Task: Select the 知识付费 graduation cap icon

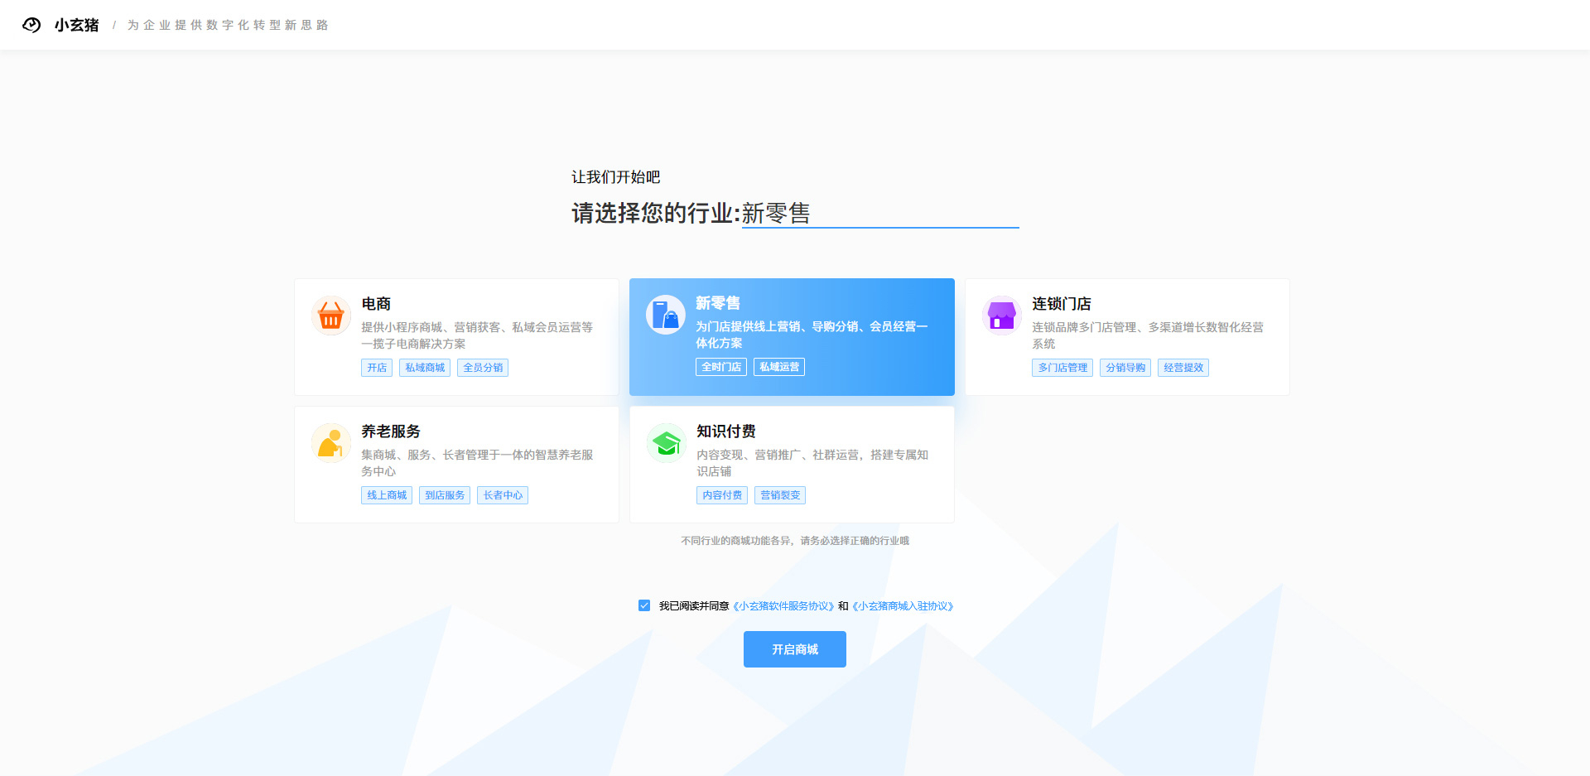Action: coord(667,443)
